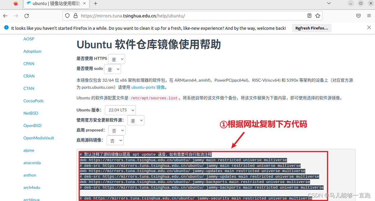The image size is (375, 201).
Task: Go forward to the next page
Action: (x=16, y=16)
